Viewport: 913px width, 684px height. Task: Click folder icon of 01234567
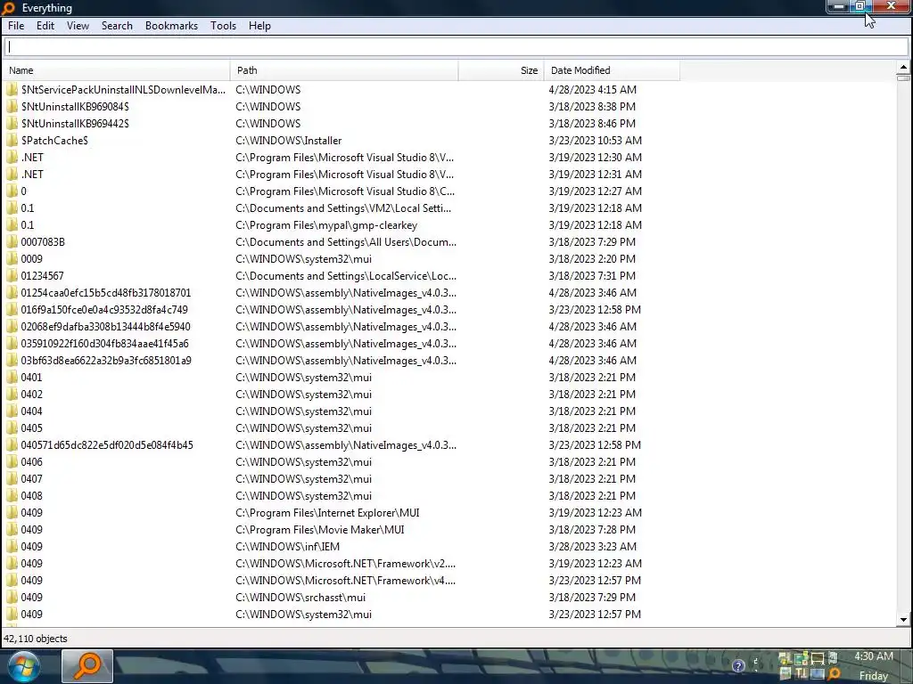[12, 276]
